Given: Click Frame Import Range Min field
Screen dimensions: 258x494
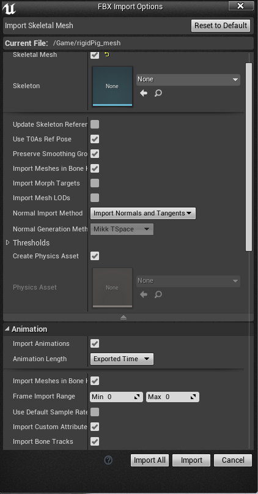Looking at the screenshot, I should [116, 397].
